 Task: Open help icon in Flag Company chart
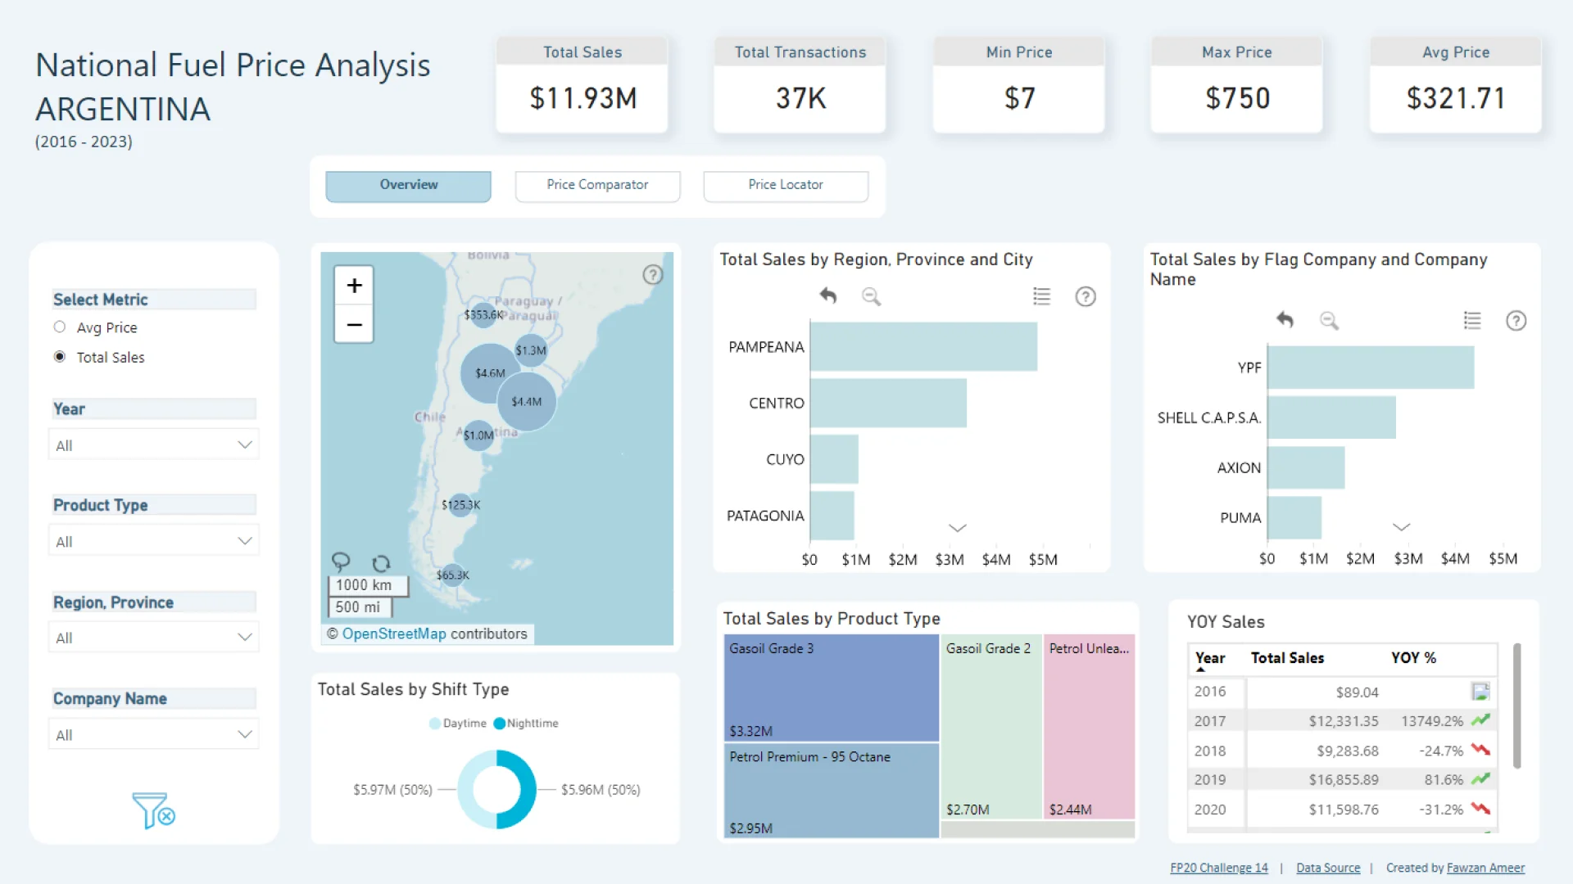[1516, 320]
